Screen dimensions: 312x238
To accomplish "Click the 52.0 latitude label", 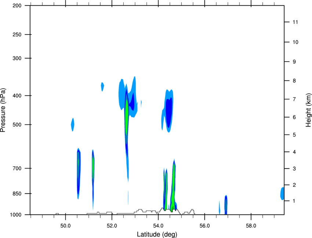I will [112, 226].
